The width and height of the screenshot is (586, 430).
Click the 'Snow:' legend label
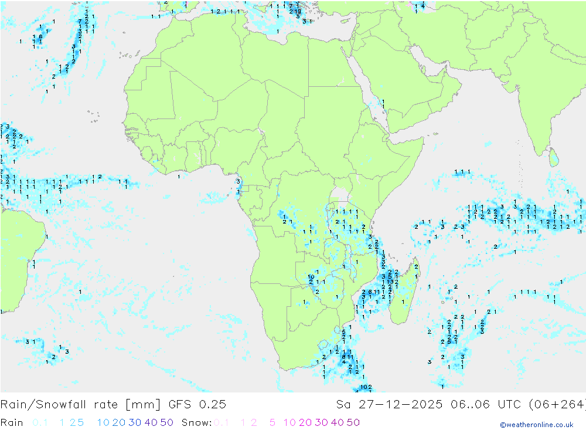coord(196,422)
